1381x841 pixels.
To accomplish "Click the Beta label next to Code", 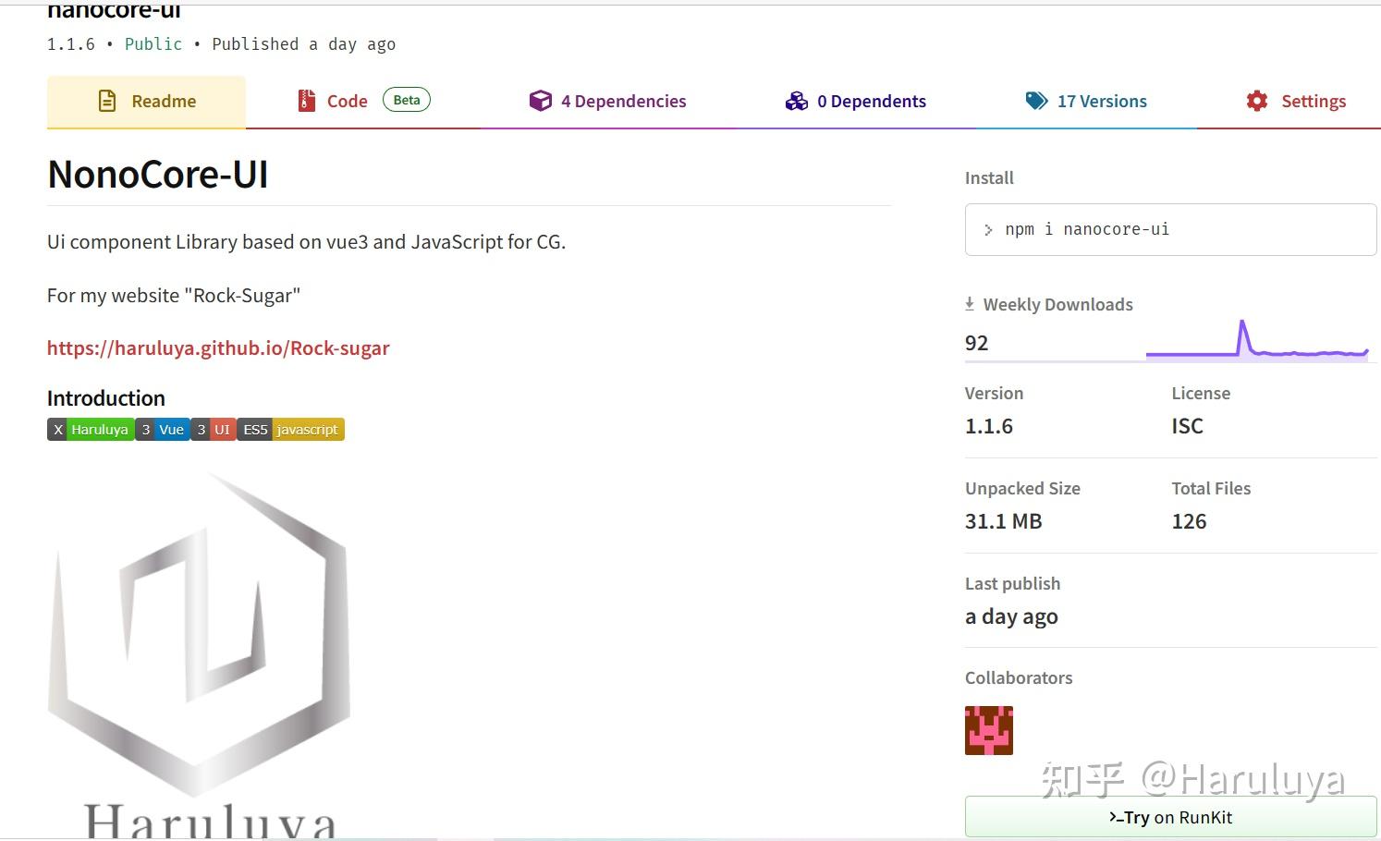I will click(407, 100).
